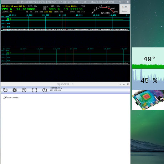Click the RIT: 0Hz indicator
This screenshot has height=164, width=164.
click(x=32, y=6)
